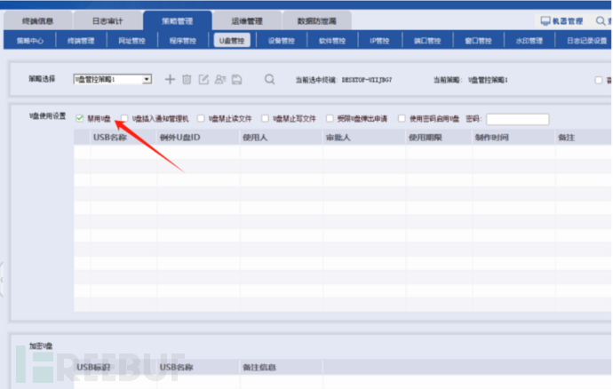Viewport: 613px width, 389px height.
Task: Open 水印管理 submenu
Action: click(529, 41)
